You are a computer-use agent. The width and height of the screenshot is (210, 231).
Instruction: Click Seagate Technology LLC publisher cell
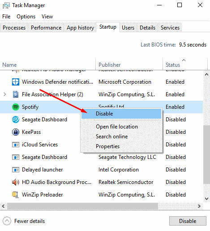click(127, 157)
